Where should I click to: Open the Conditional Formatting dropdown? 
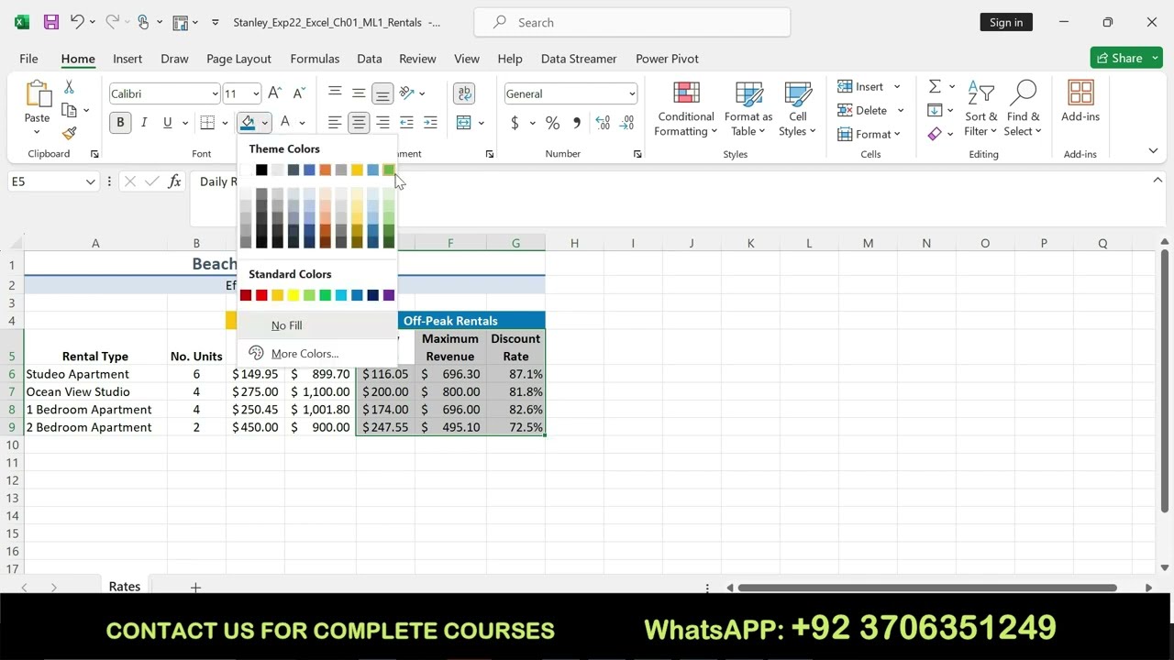pos(686,108)
